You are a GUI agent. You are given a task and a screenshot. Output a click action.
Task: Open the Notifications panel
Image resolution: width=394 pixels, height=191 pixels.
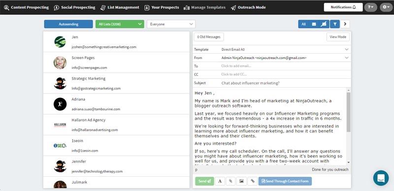click(343, 7)
